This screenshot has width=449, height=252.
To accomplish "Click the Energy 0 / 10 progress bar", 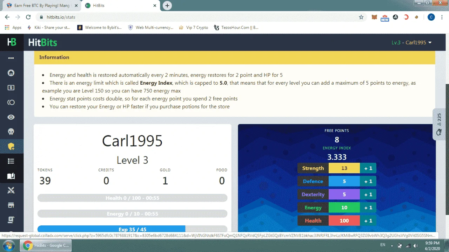I will tap(132, 213).
